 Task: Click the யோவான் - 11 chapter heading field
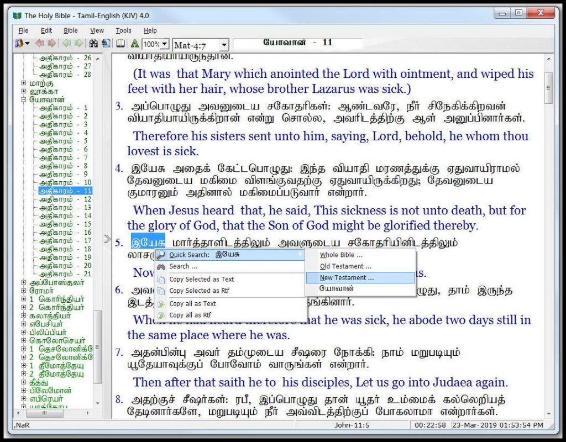click(298, 43)
